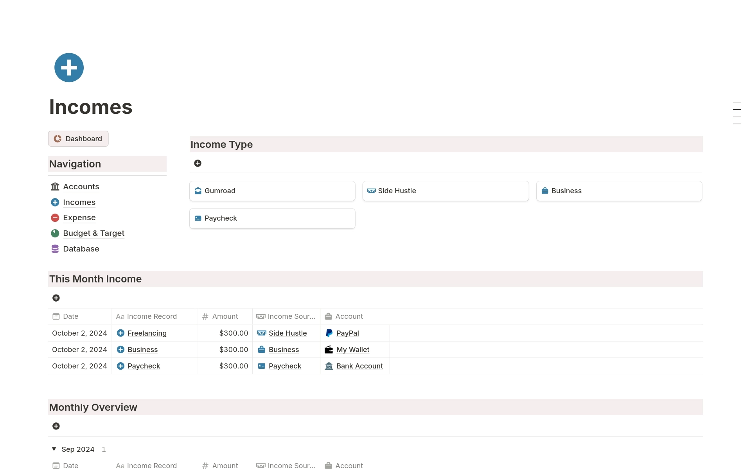Viewport: 751px width, 469px height.
Task: Open the My Wallet account link
Action: click(353, 350)
